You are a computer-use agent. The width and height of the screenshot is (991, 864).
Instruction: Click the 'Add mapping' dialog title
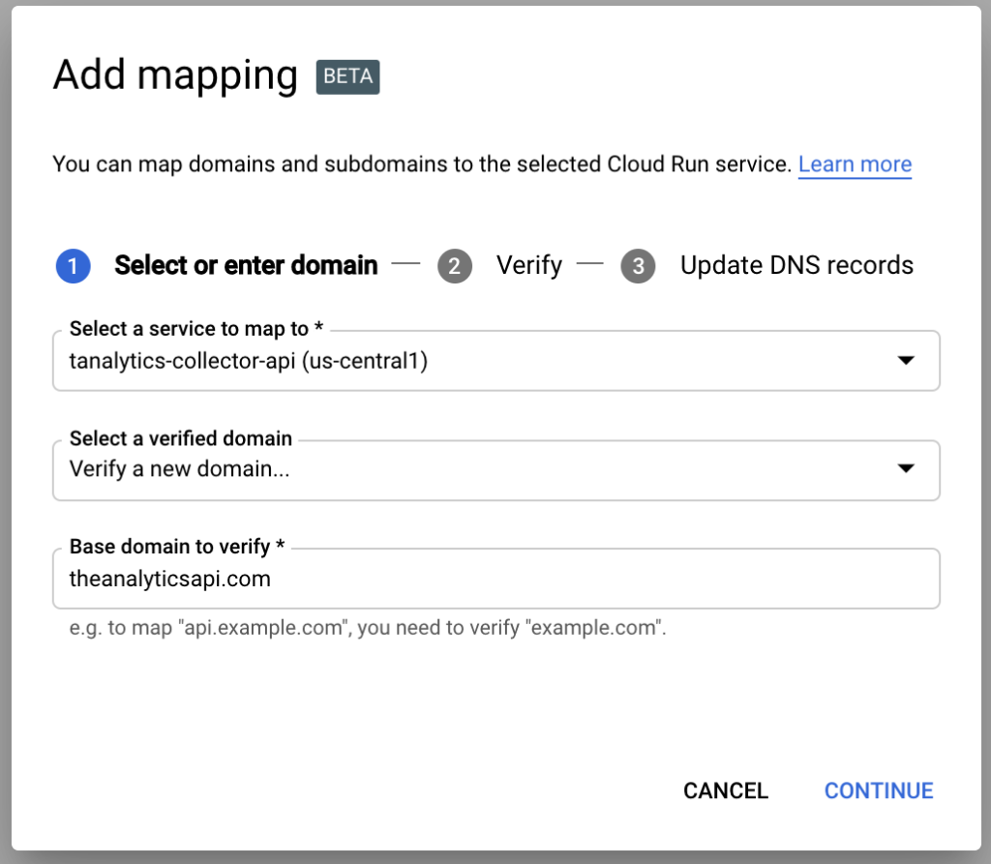point(175,75)
